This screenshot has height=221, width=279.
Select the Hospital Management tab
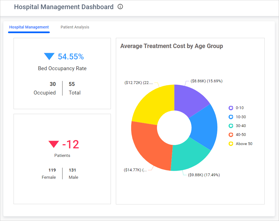point(29,27)
